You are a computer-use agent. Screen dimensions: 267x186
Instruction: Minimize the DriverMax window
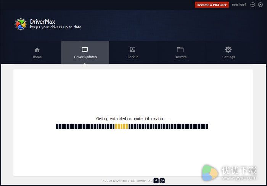coord(253,5)
